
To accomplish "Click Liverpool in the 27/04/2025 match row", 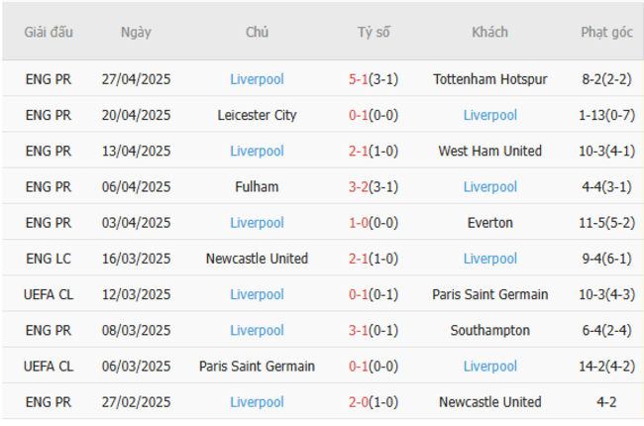I will click(x=257, y=79).
